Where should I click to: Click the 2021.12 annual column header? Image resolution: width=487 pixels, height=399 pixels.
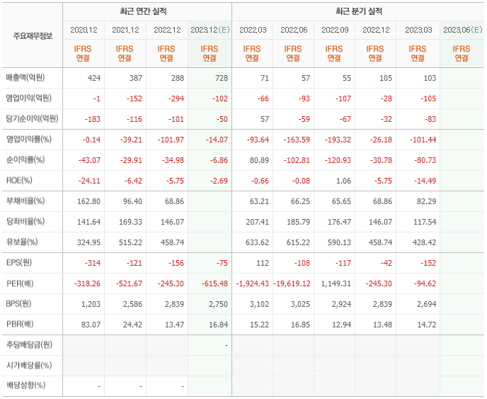(x=125, y=30)
